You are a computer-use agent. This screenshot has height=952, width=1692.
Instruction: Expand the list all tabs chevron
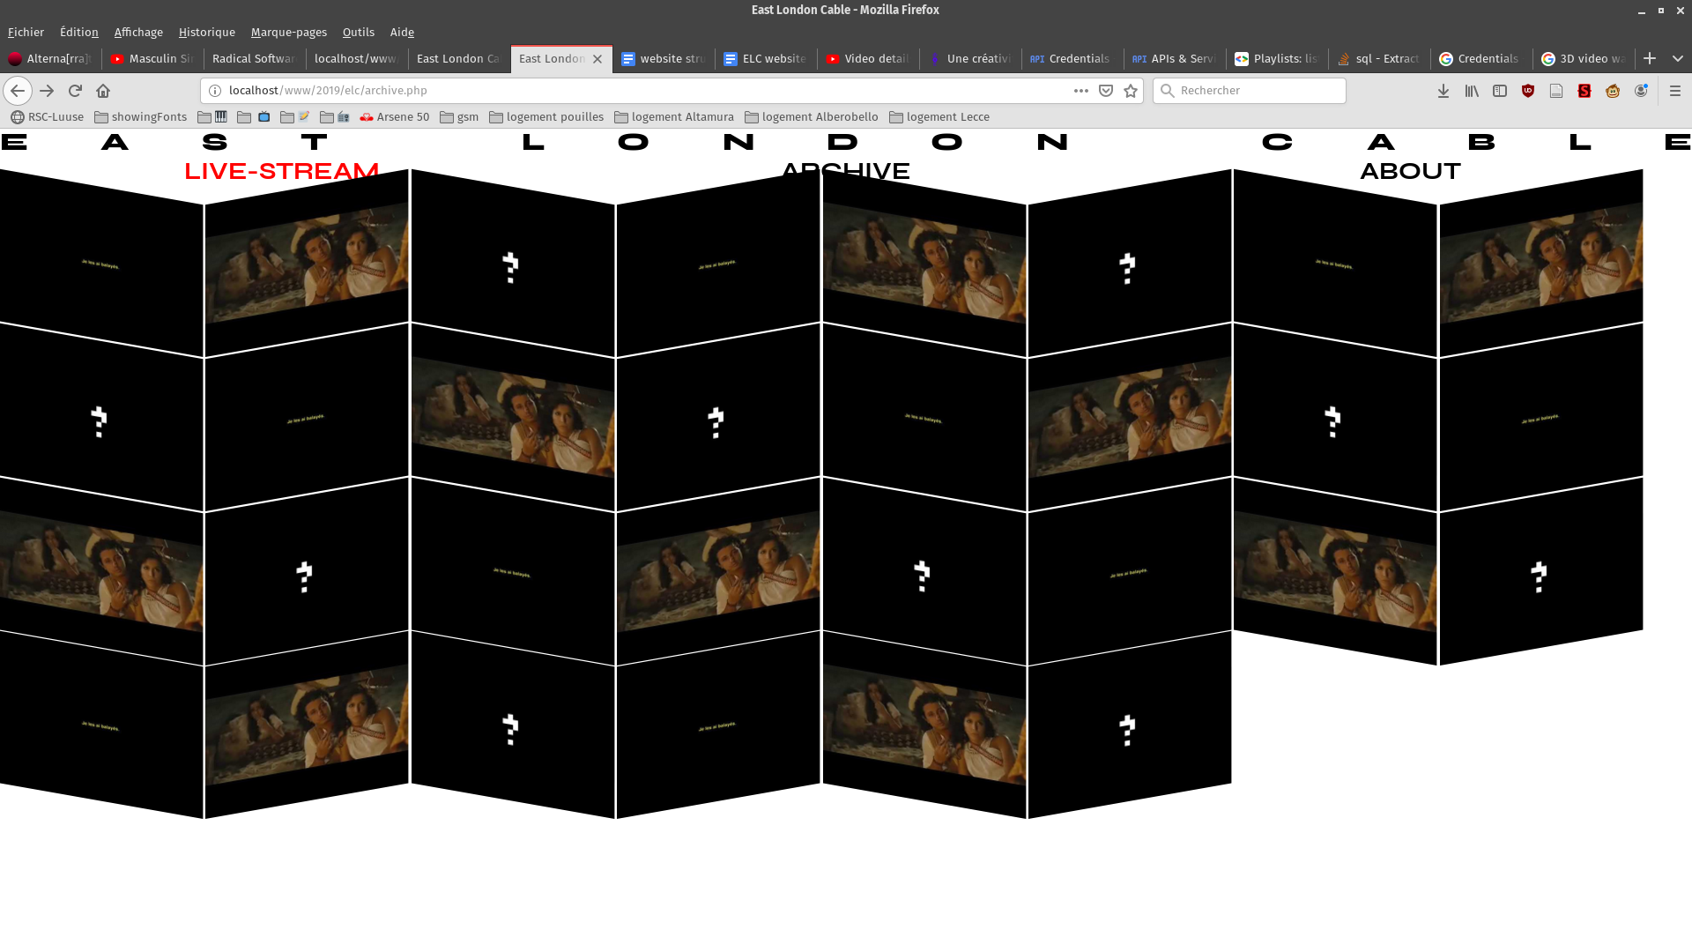pos(1677,58)
